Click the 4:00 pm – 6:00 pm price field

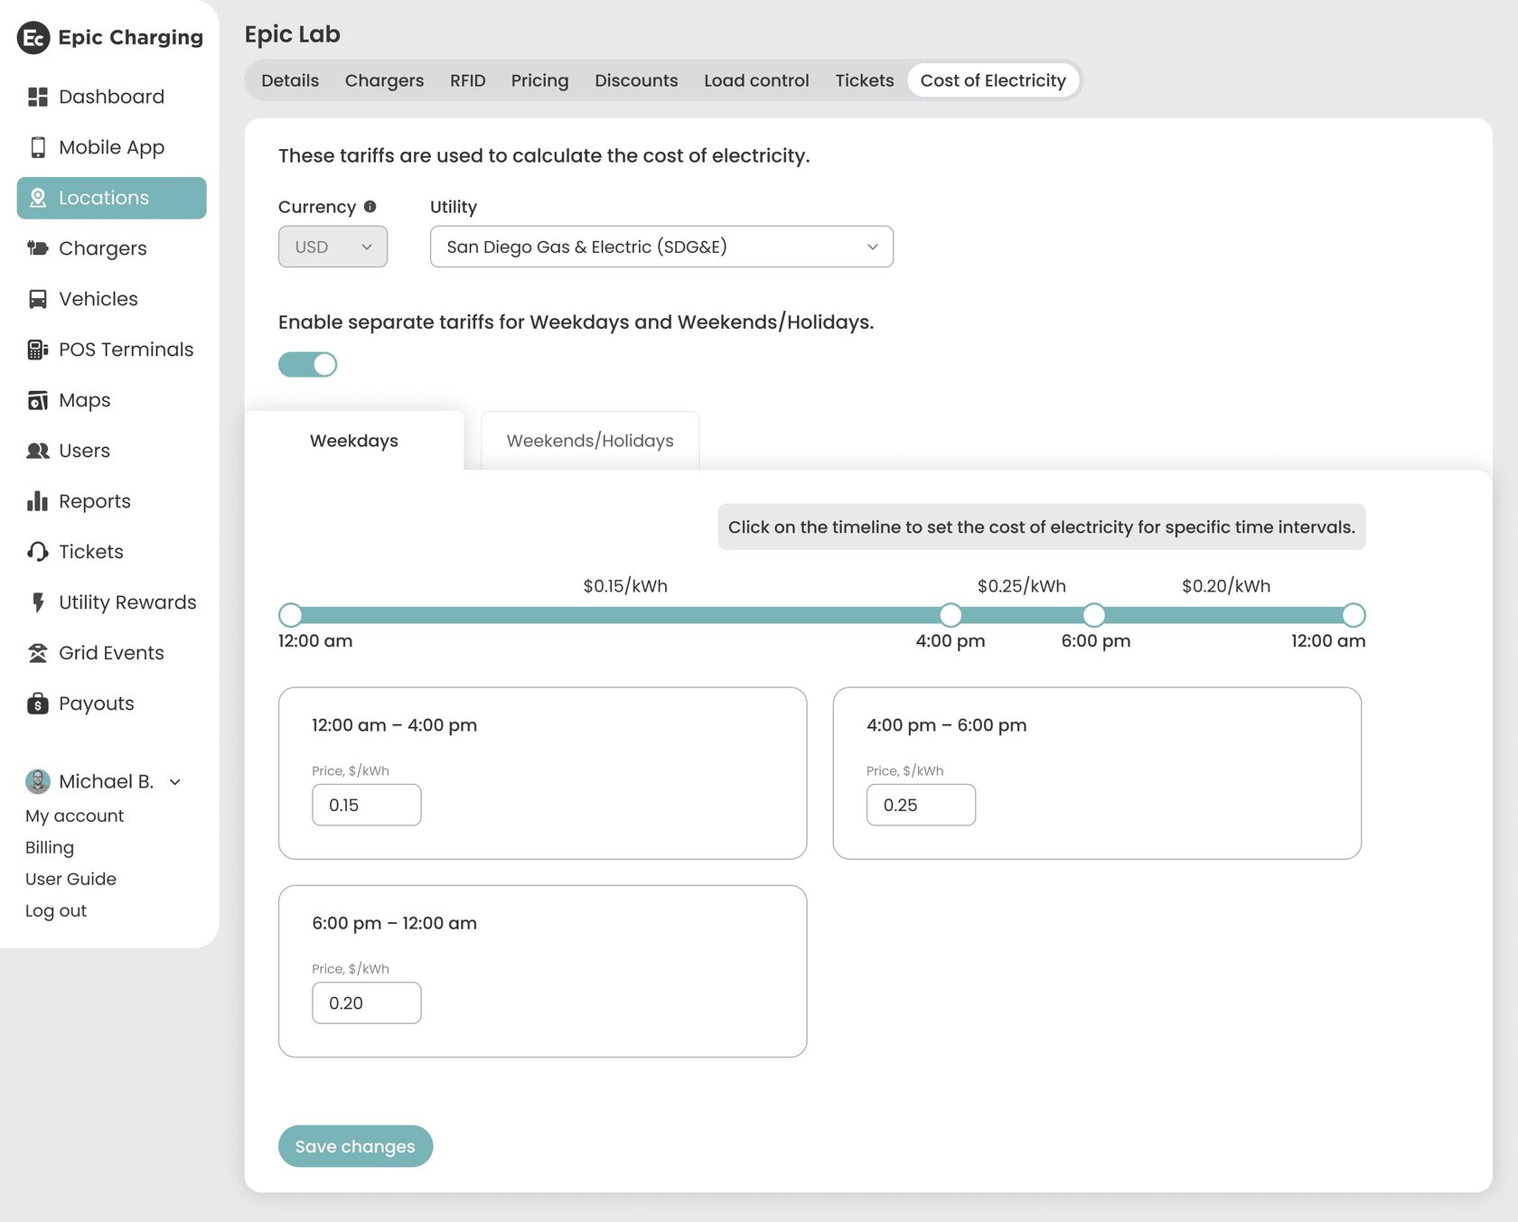point(921,805)
